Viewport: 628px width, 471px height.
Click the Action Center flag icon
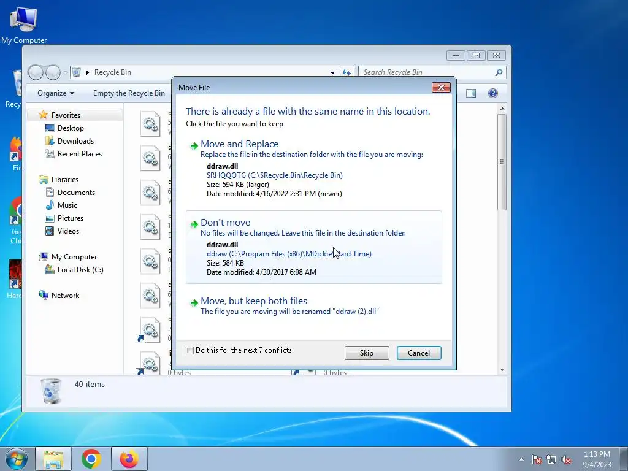point(536,459)
